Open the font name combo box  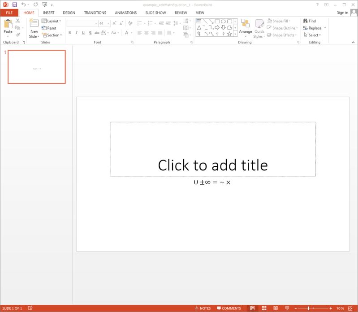coord(82,23)
